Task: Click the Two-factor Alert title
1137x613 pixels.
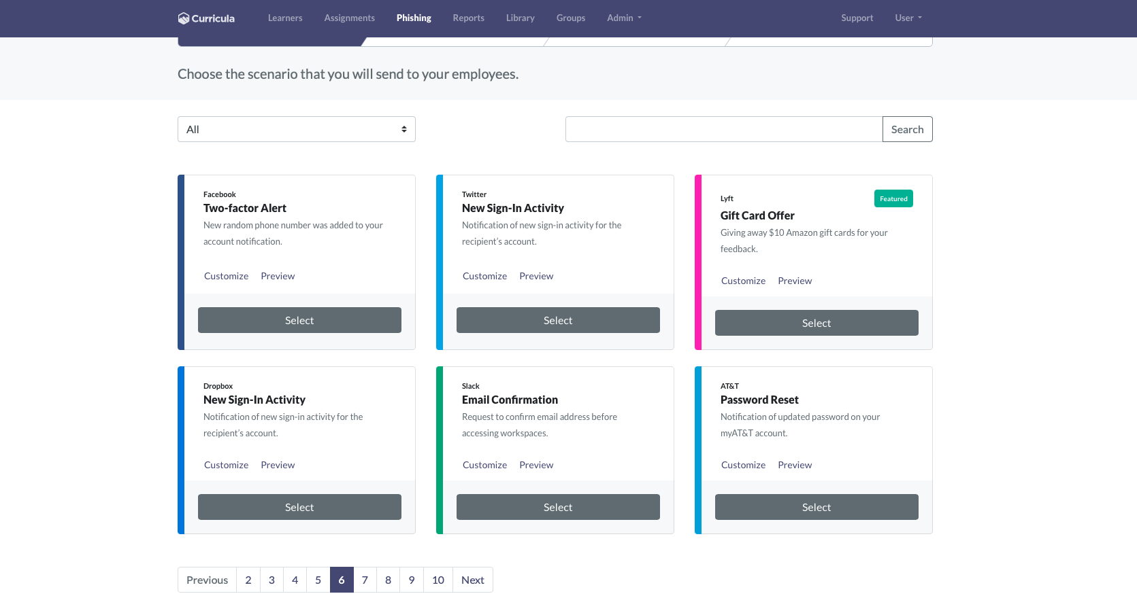Action: click(x=245, y=208)
